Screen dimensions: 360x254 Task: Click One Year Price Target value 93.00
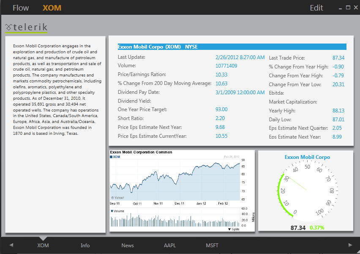click(221, 109)
